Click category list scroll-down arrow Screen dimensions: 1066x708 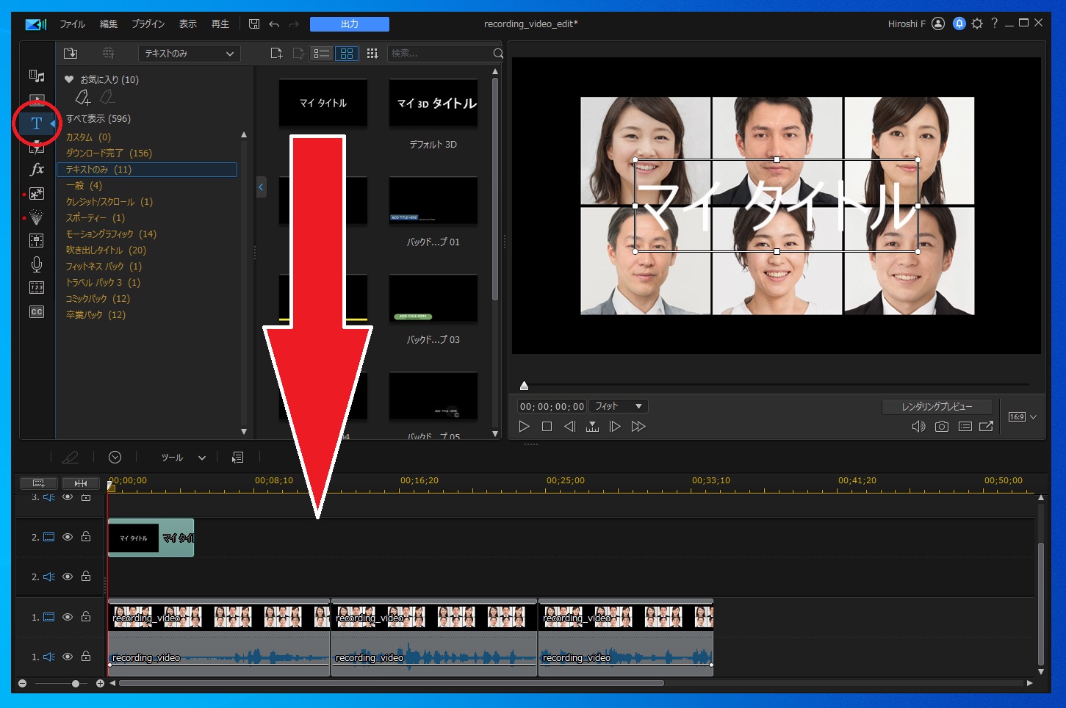pos(244,432)
